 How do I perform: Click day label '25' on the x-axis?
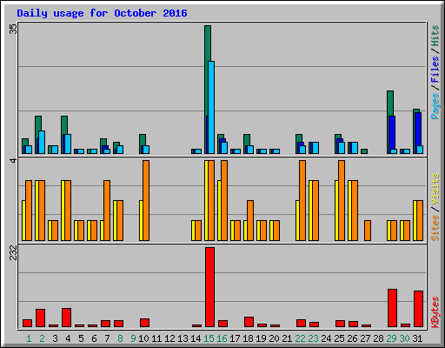pyautogui.click(x=339, y=338)
